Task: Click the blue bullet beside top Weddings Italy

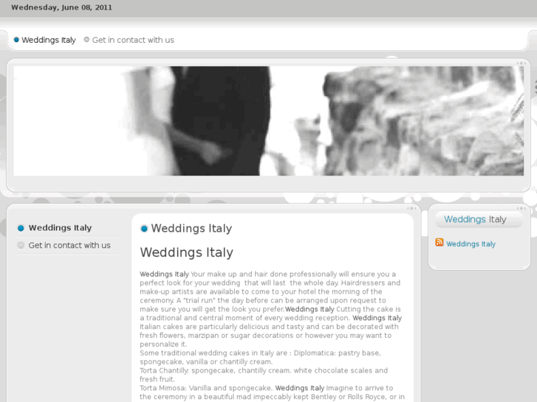Action: point(16,40)
